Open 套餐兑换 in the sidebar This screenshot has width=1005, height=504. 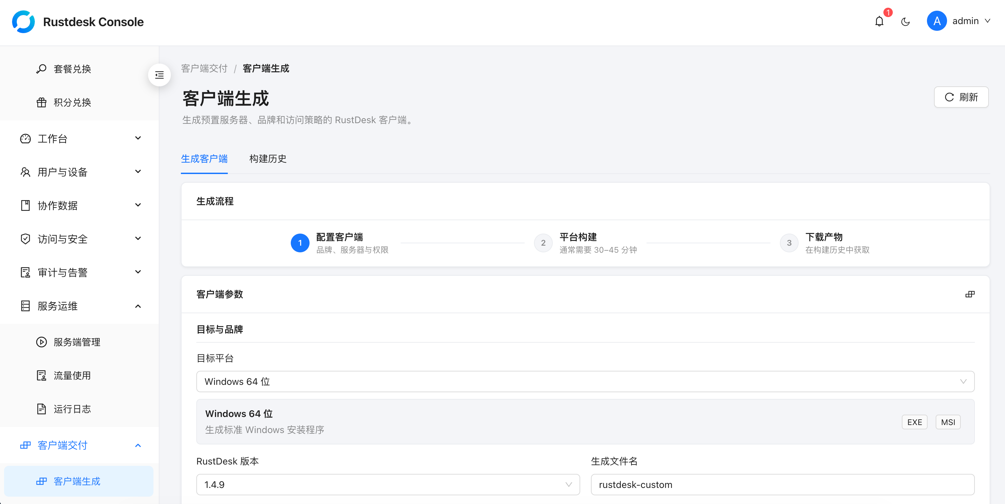tap(78, 69)
